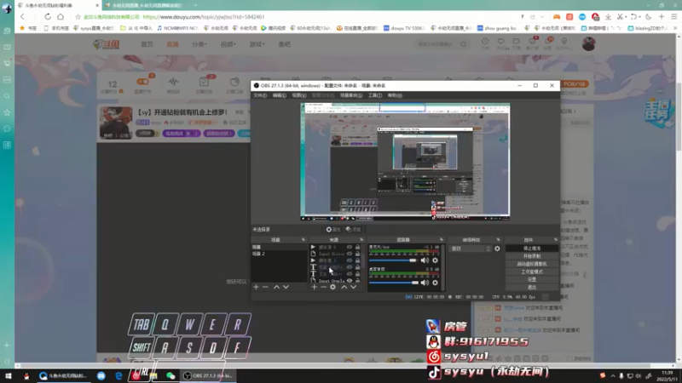The height and width of the screenshot is (383, 682).
Task: Toggle lock on third source row
Action: click(357, 260)
